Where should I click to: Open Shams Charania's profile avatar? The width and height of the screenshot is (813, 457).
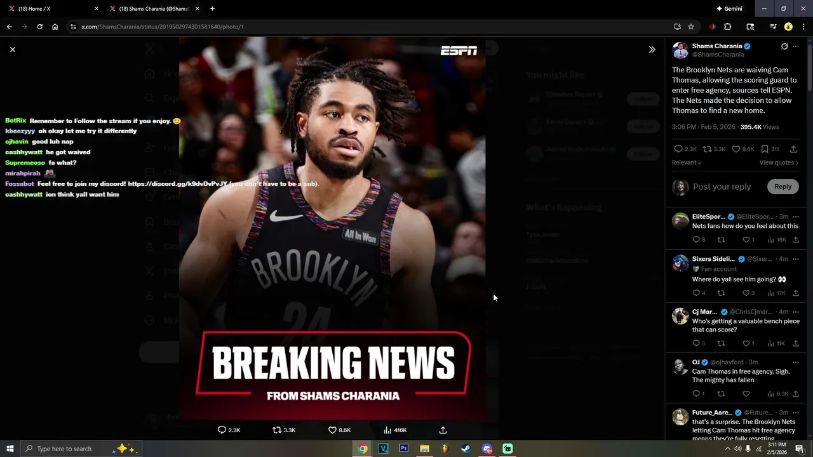(680, 50)
